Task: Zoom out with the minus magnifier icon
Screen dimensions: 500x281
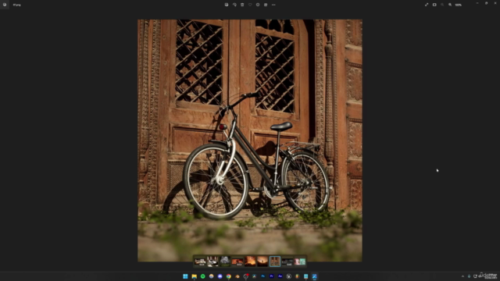Action: [442, 5]
